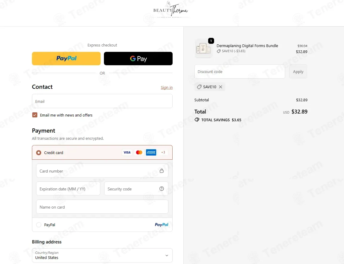The width and height of the screenshot is (344, 264).
Task: Click the BeautyTherma logo
Action: pos(171,10)
